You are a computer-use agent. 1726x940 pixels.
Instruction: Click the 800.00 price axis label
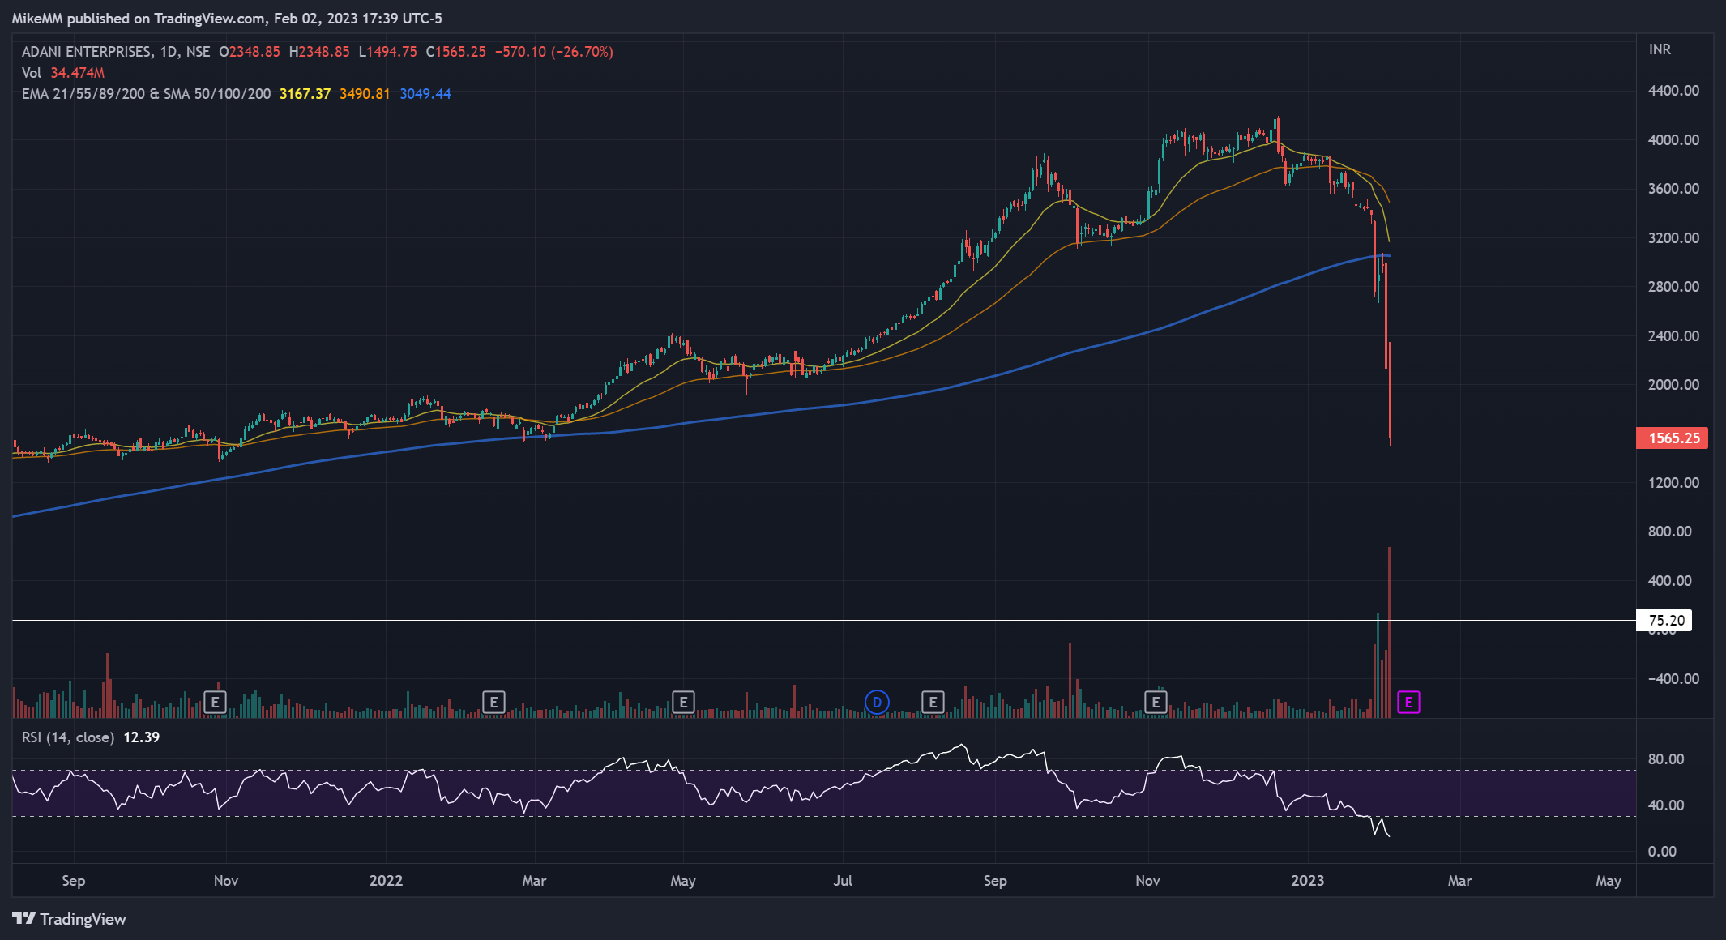(x=1669, y=532)
